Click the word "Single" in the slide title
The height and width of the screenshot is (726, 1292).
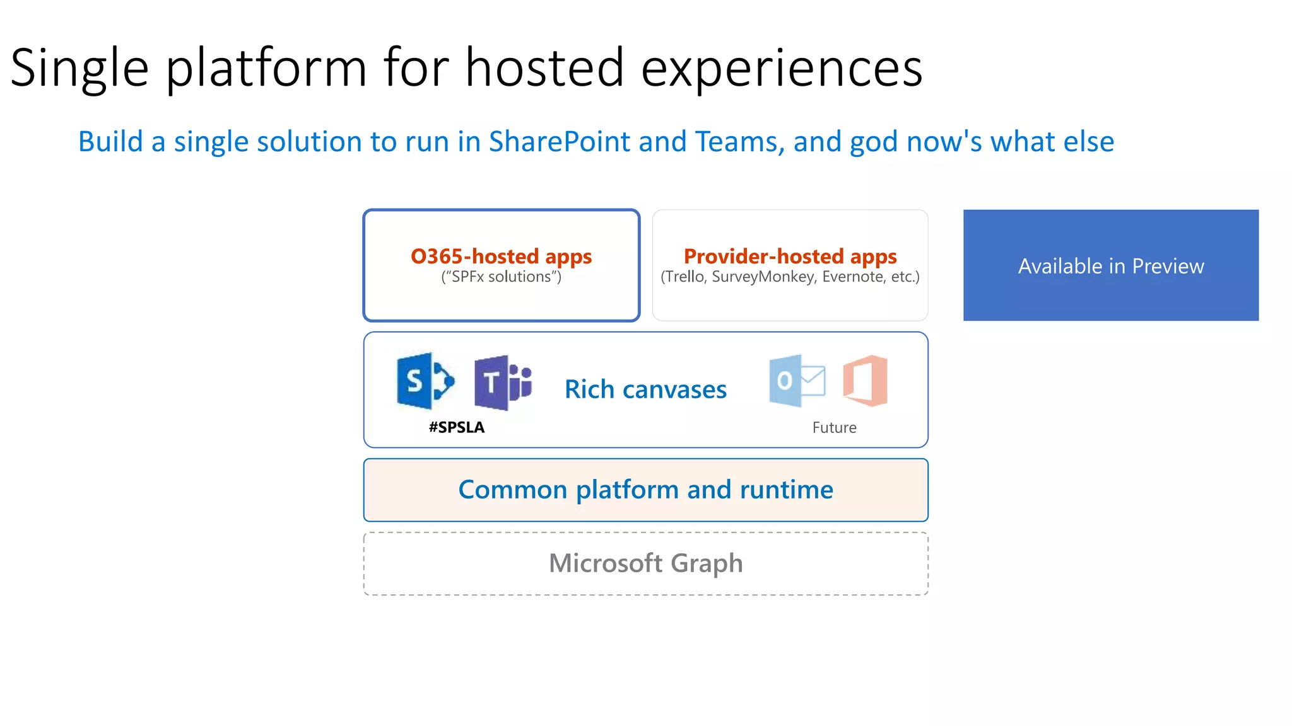pyautogui.click(x=79, y=68)
